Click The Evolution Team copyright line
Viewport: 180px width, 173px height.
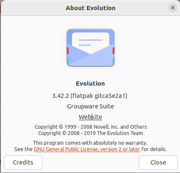(91, 133)
